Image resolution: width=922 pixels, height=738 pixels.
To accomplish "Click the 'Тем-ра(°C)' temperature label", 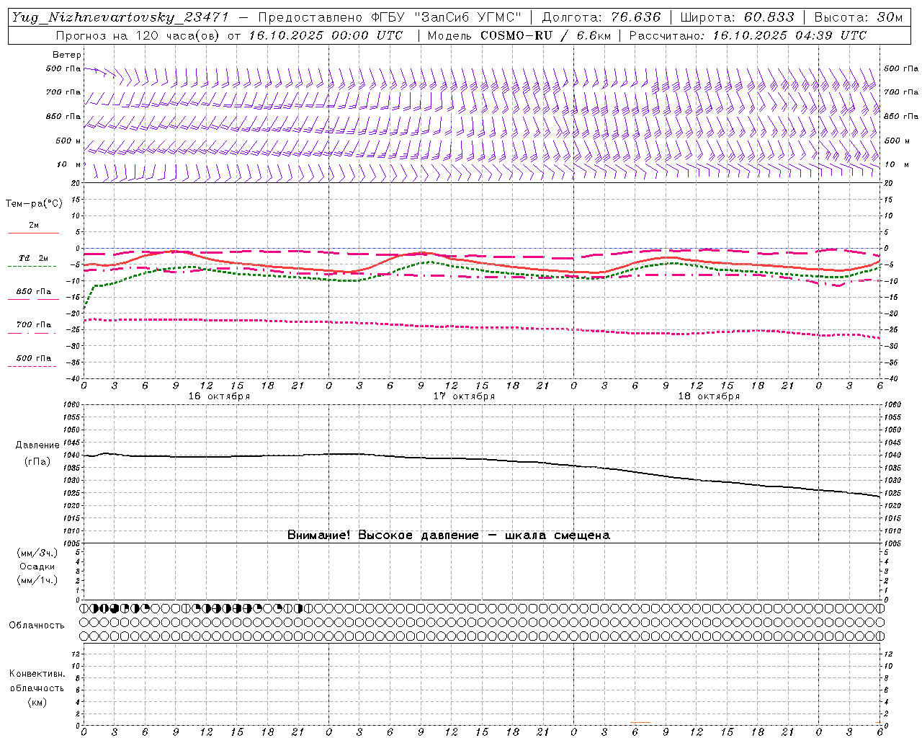I will click(34, 204).
